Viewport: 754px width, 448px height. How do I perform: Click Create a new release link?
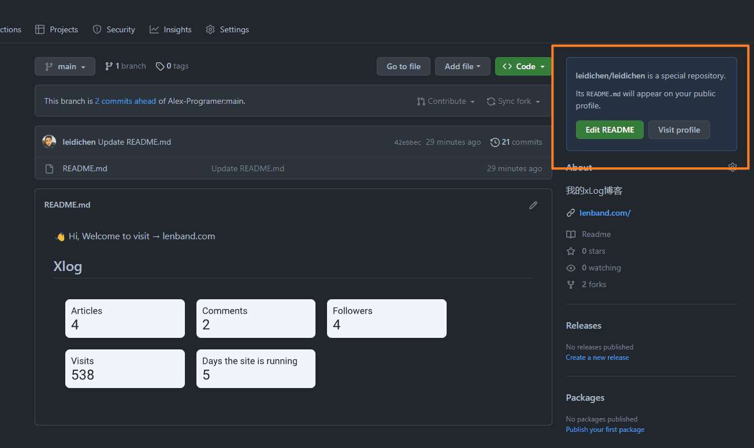coord(597,357)
